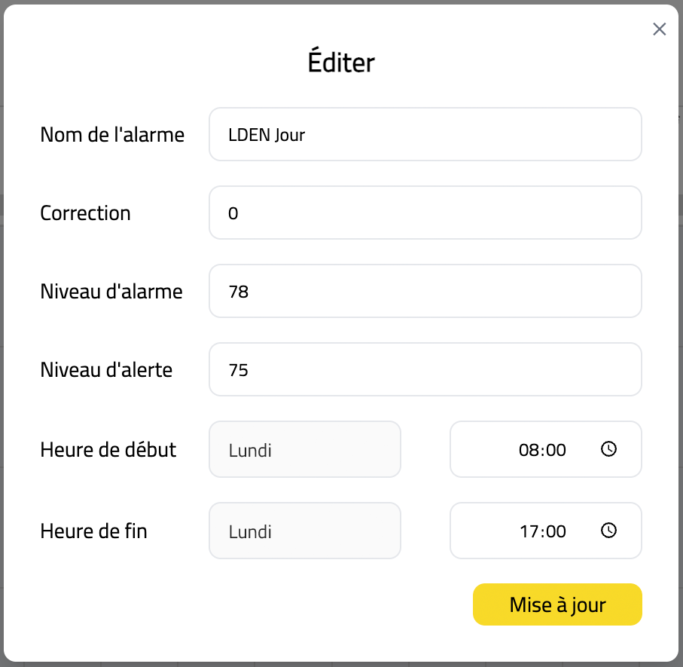Screen dimensions: 683x667
Task: Open the Lundi day selector for Heure de fin
Action: point(304,531)
